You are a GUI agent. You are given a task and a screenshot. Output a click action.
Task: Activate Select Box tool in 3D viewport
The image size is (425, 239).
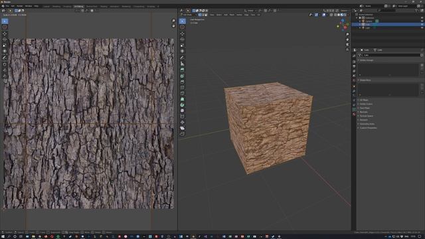pyautogui.click(x=183, y=21)
